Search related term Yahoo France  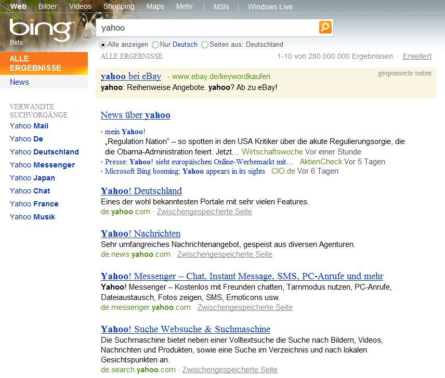34,204
